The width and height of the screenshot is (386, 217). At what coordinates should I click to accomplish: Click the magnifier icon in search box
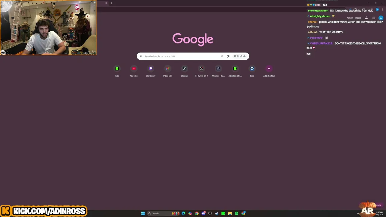click(x=141, y=56)
